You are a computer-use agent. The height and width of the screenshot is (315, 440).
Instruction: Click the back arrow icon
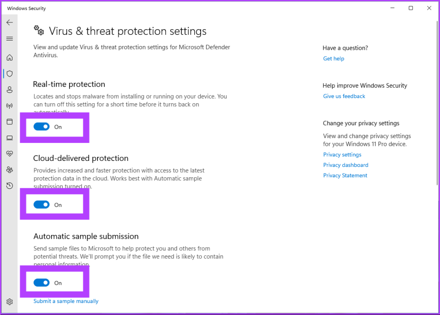coord(9,22)
